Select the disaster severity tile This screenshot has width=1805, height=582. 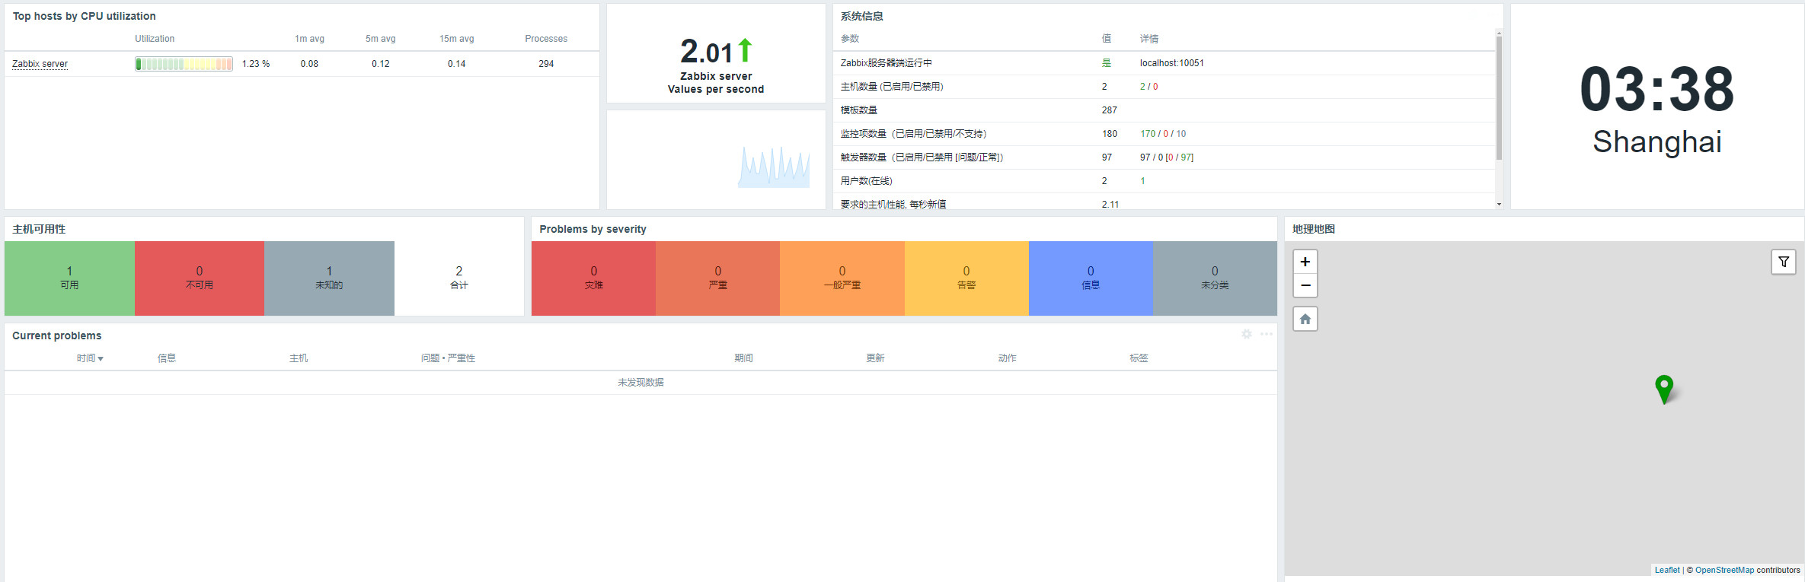coord(593,278)
